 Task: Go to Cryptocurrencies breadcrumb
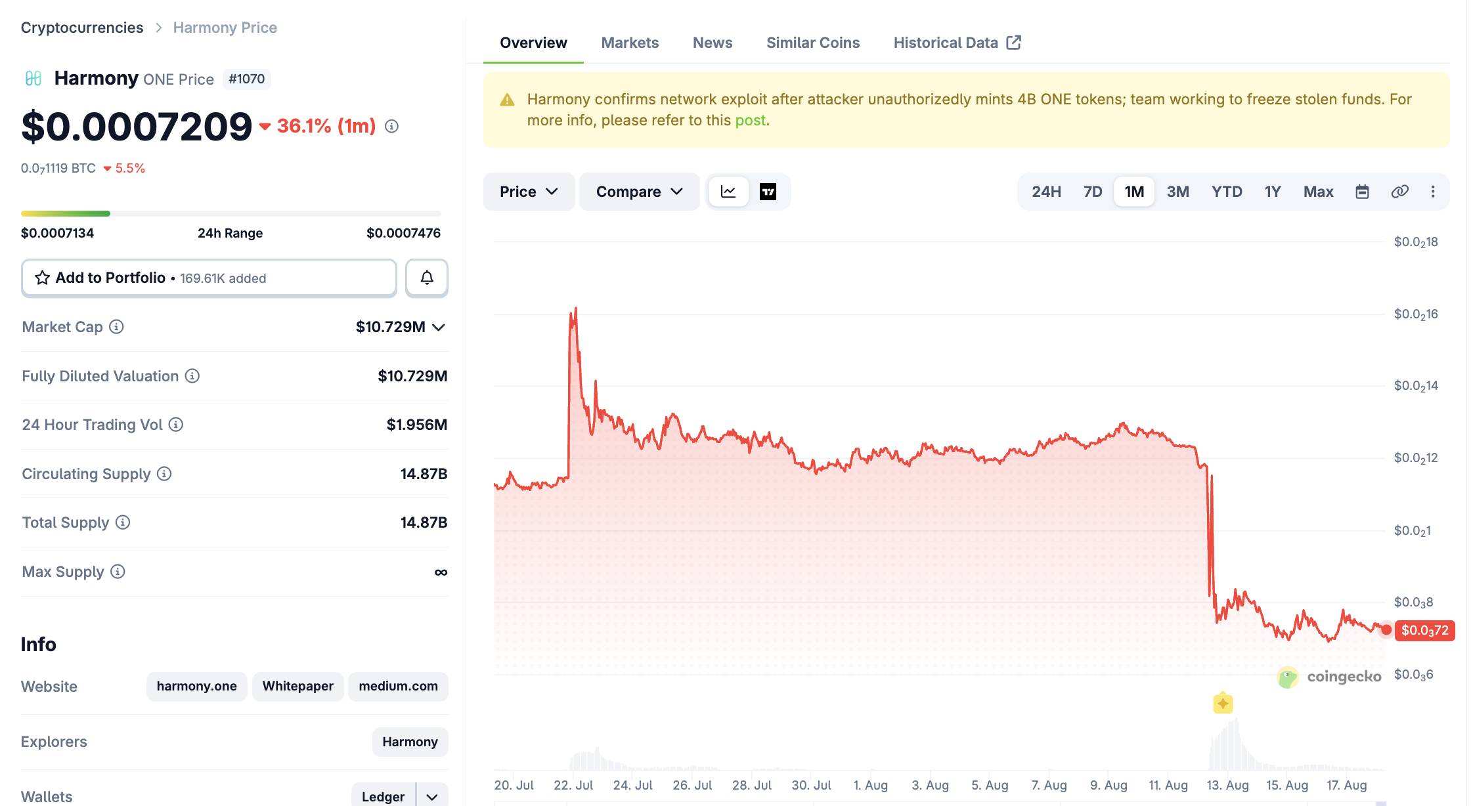82,28
